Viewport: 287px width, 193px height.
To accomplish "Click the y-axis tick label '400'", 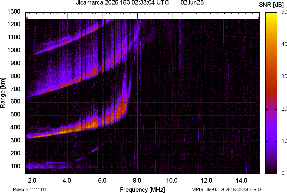I will click(x=15, y=127).
